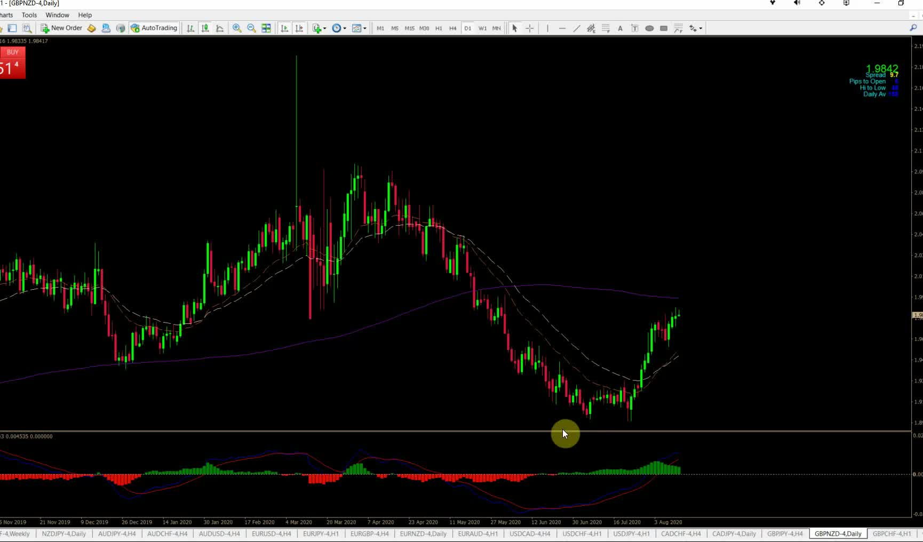Image resolution: width=923 pixels, height=542 pixels.
Task: Open the arrows objects dropdown
Action: pyautogui.click(x=695, y=28)
